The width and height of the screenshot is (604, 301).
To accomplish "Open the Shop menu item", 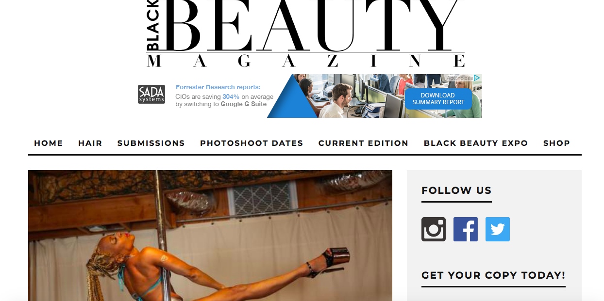I will (556, 143).
